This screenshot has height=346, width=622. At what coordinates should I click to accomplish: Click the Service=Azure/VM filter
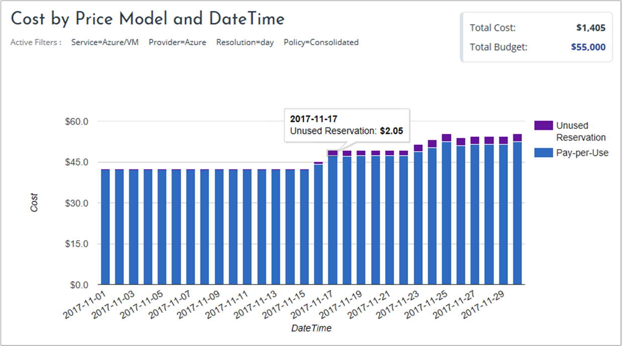(105, 43)
